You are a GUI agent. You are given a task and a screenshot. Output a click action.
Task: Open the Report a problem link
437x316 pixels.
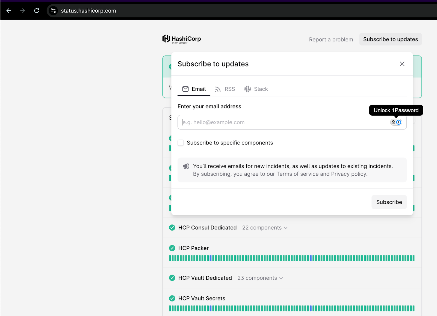click(331, 40)
